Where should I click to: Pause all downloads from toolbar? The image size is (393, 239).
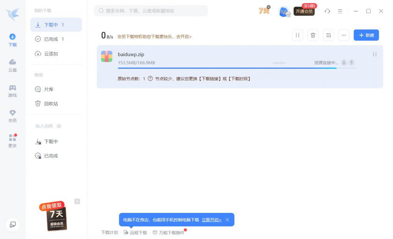tap(297, 35)
